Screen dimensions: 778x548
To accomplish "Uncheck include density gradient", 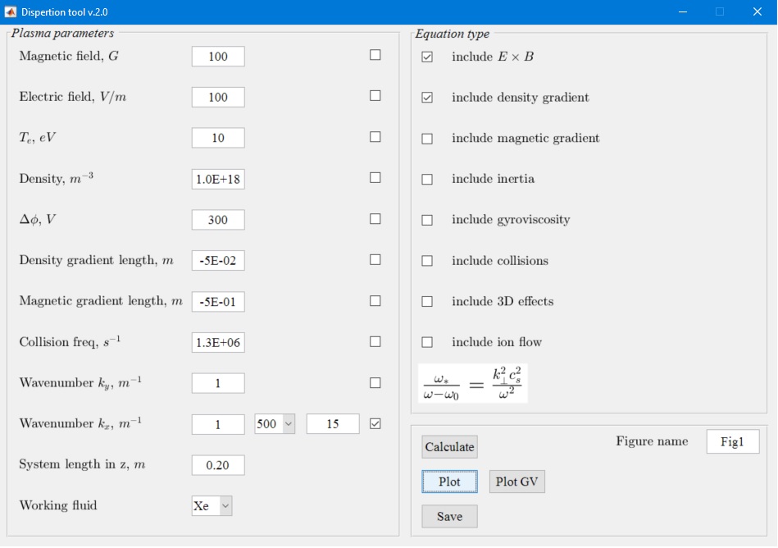I will coord(426,98).
